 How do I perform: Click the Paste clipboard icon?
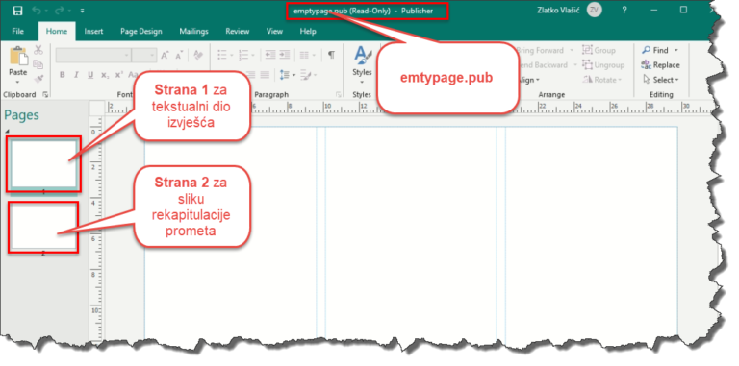(x=18, y=57)
